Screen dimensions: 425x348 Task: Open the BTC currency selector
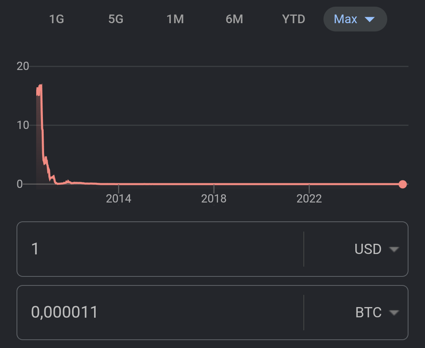coord(368,313)
